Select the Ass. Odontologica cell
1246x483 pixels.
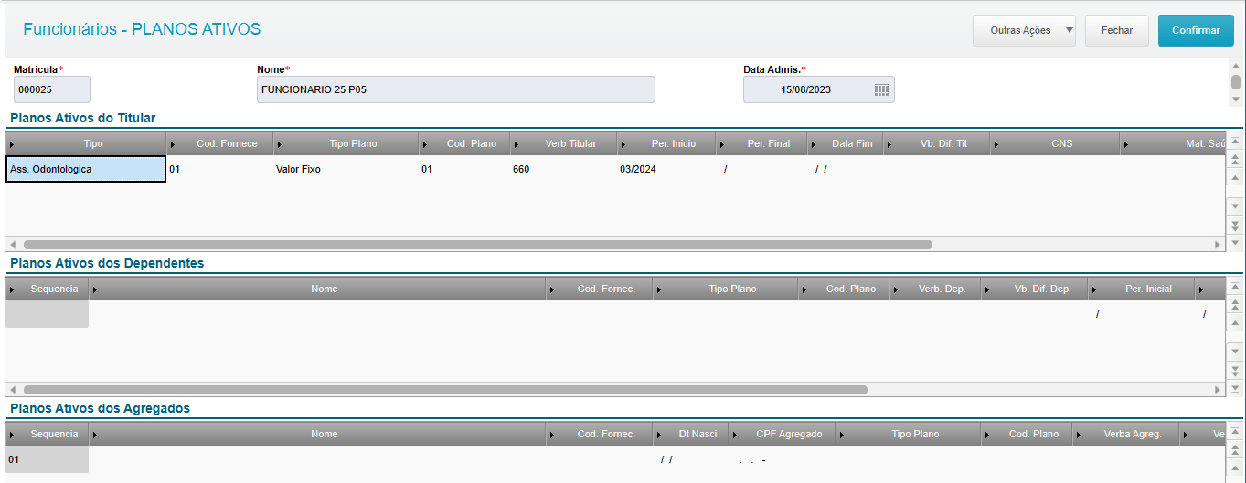[x=86, y=169]
